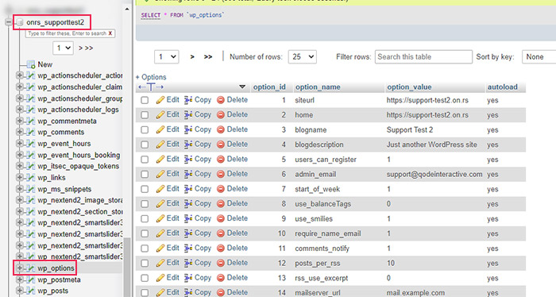Screen dimensions: 556x297
Task: Open the column options triangle dropdown
Action: click(242, 87)
